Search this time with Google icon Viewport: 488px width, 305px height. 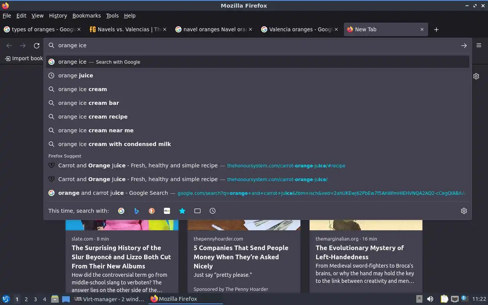(x=121, y=211)
